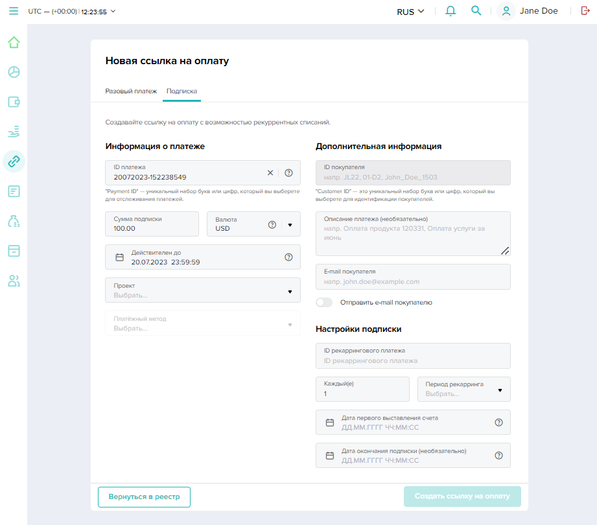Open search with the magnifier icon
The width and height of the screenshot is (597, 525).
point(476,11)
